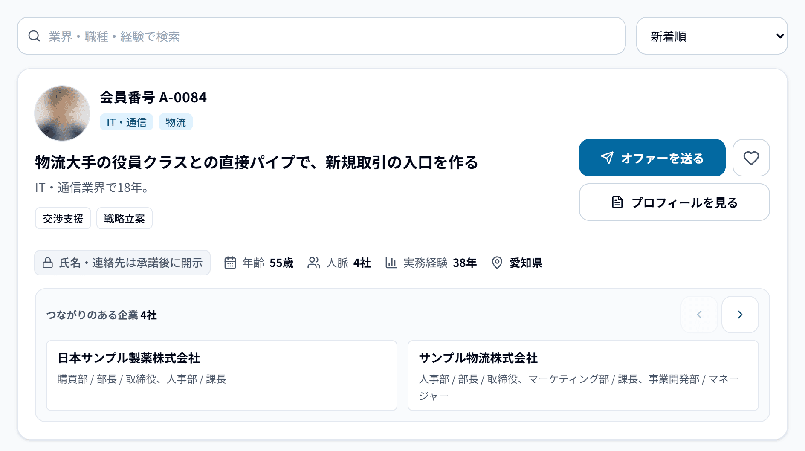
Task: Click the search magnifier icon
Action: [34, 36]
